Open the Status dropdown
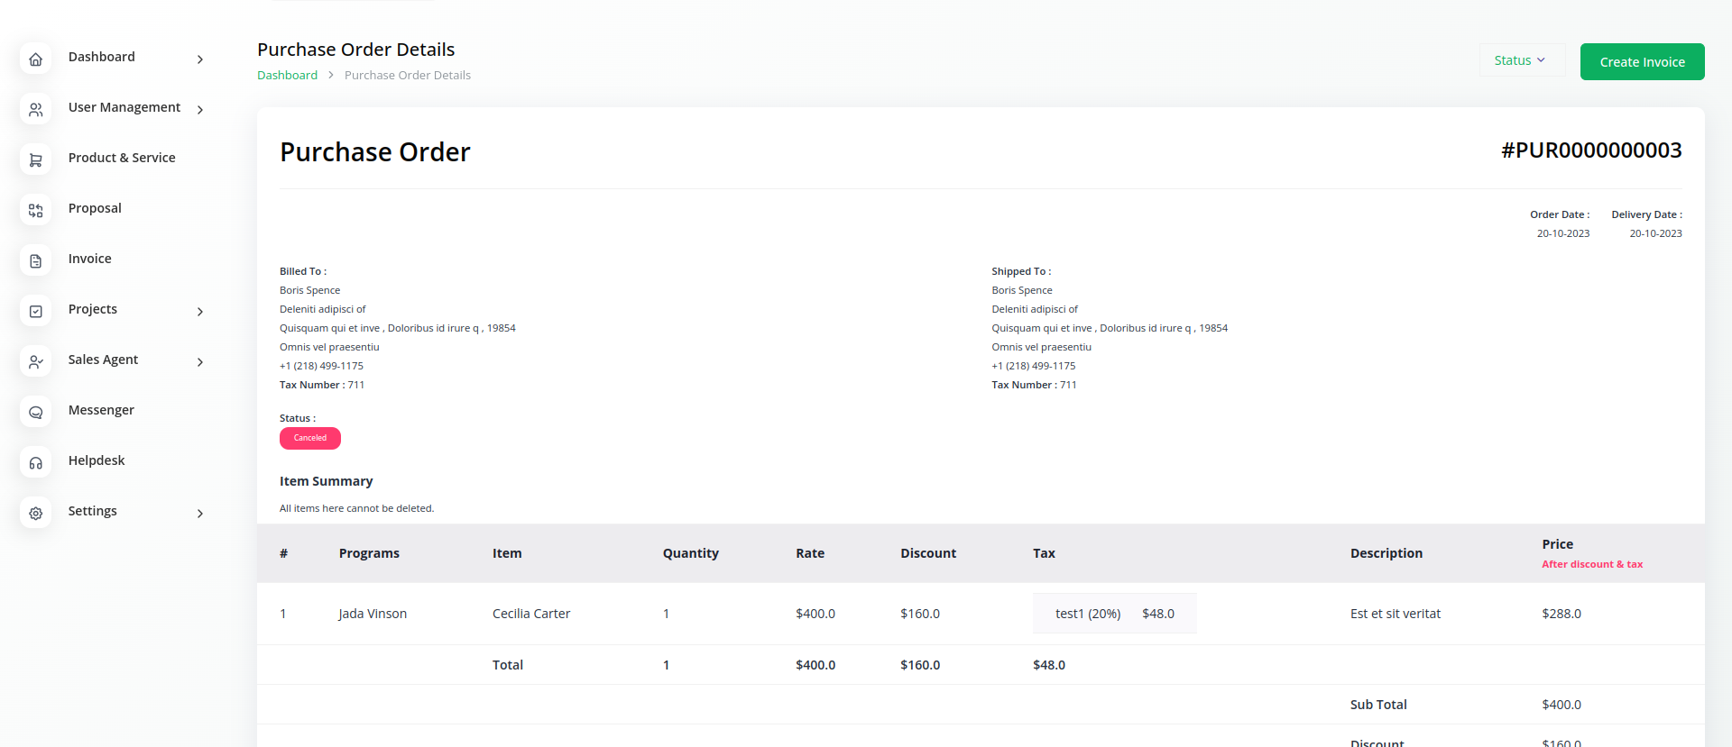1732x747 pixels. [1520, 60]
